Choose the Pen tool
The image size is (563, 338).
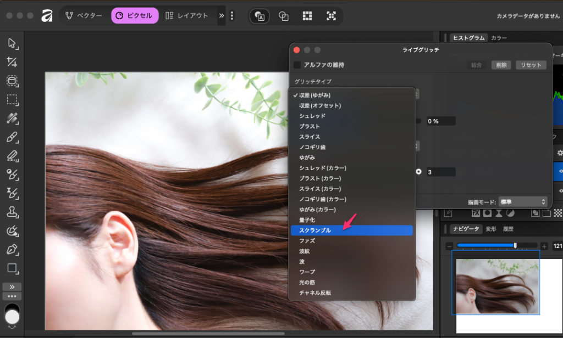point(12,250)
